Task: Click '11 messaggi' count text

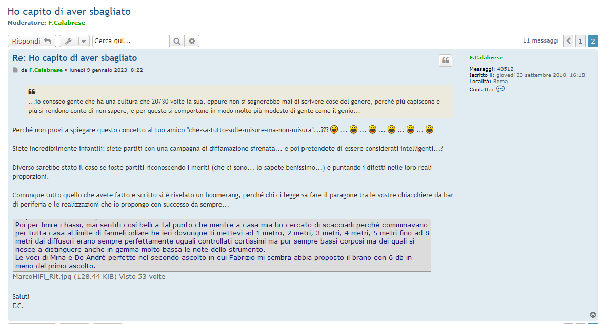Action: point(540,40)
